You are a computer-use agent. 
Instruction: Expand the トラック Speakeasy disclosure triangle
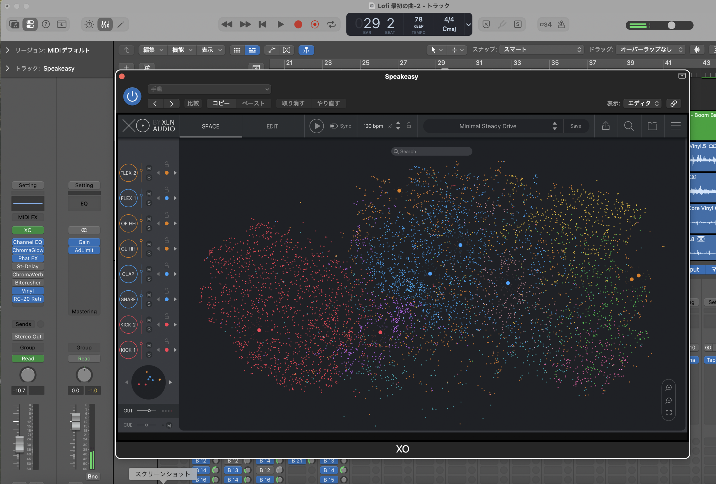[x=7, y=68]
